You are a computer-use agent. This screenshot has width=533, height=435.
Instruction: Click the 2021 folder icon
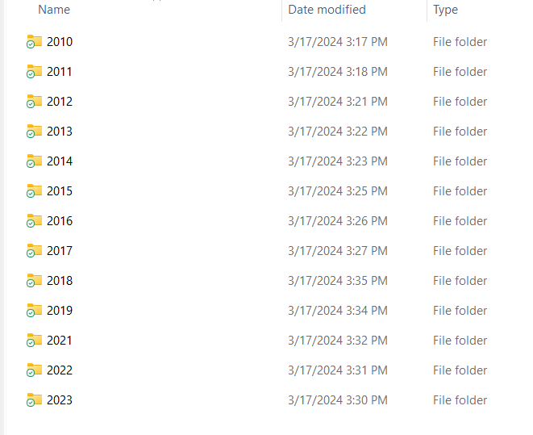pyautogui.click(x=34, y=341)
